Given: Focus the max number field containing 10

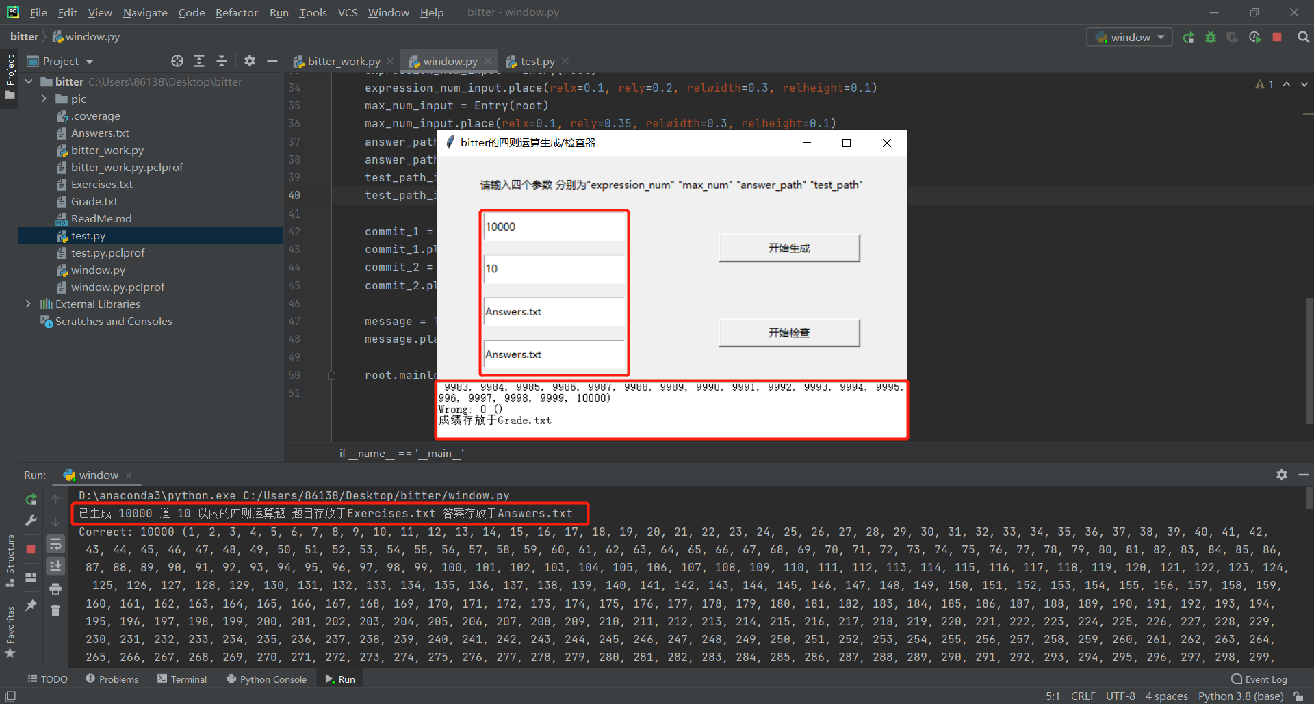Looking at the screenshot, I should coord(554,269).
